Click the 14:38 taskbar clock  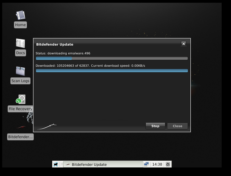157,164
